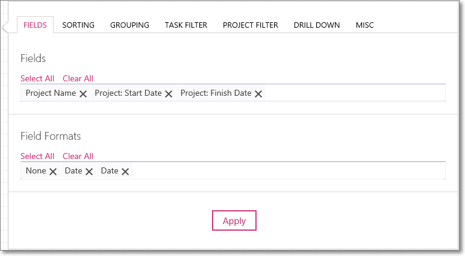
Task: Click Clear All under Fields
Action: click(78, 79)
